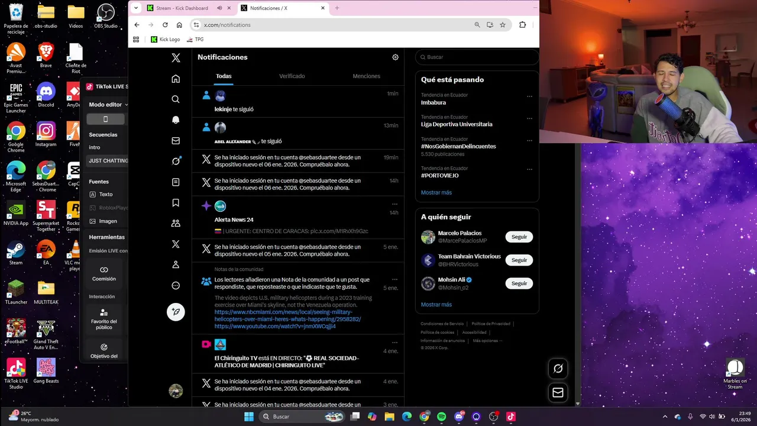The image size is (757, 426).
Task: Click the X logo at top of sidebar
Action: 176,58
